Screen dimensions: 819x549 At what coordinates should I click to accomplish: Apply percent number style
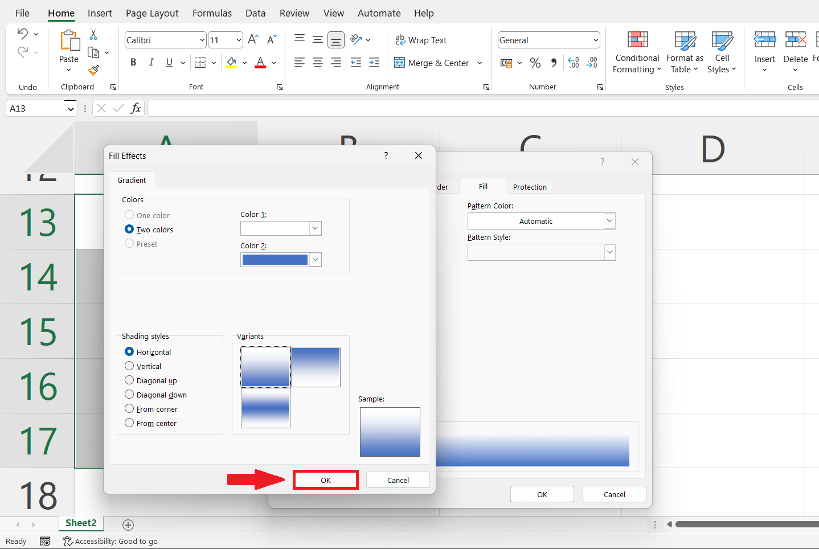(x=535, y=63)
